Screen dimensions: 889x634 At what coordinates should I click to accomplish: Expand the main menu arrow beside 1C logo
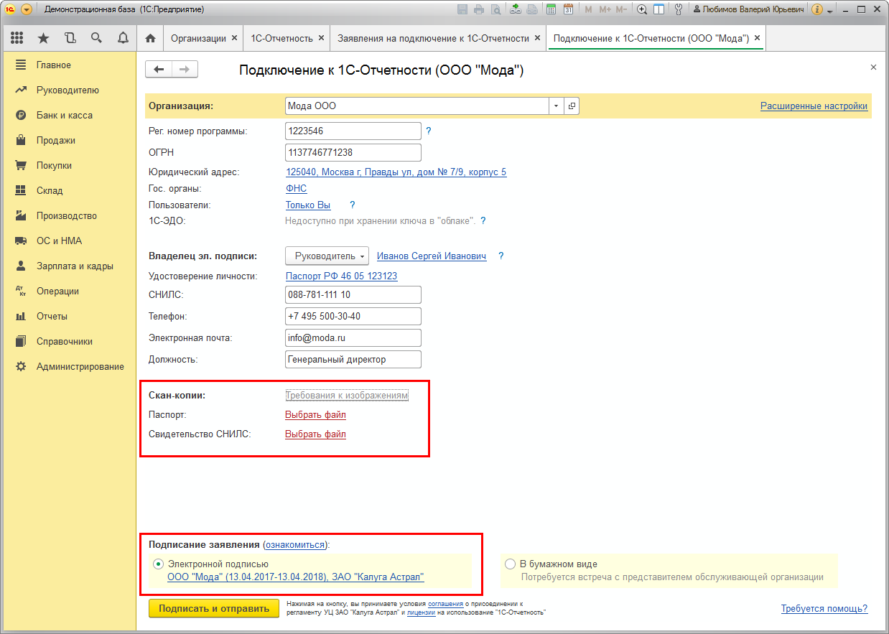click(27, 9)
